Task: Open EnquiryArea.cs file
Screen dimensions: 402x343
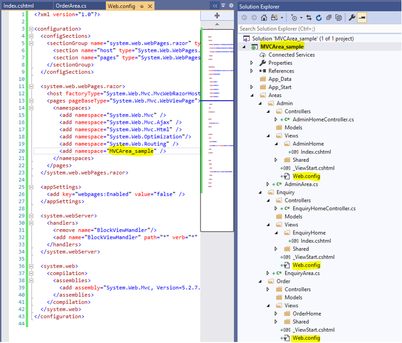Action: click(x=302, y=273)
